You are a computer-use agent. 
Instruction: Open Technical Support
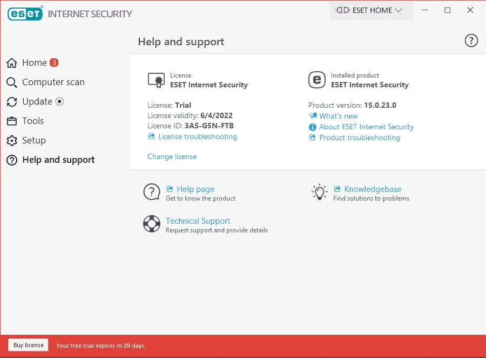click(198, 221)
